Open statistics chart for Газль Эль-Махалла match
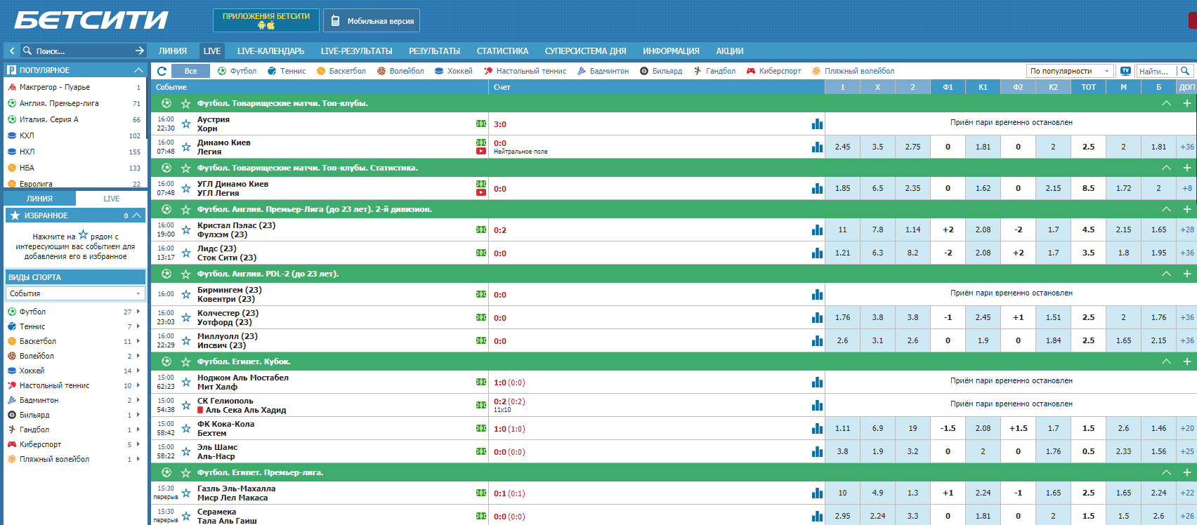Image resolution: width=1197 pixels, height=525 pixels. click(817, 493)
